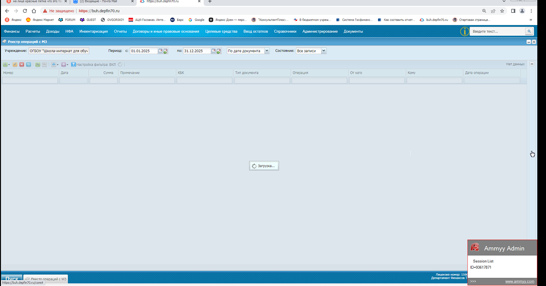
Task: Click the green checkmark approve icon
Action: click(38, 65)
